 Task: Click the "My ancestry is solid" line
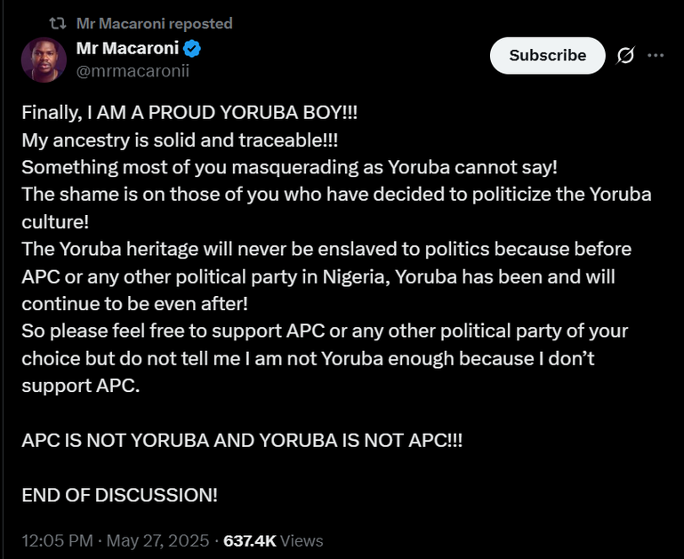click(179, 141)
